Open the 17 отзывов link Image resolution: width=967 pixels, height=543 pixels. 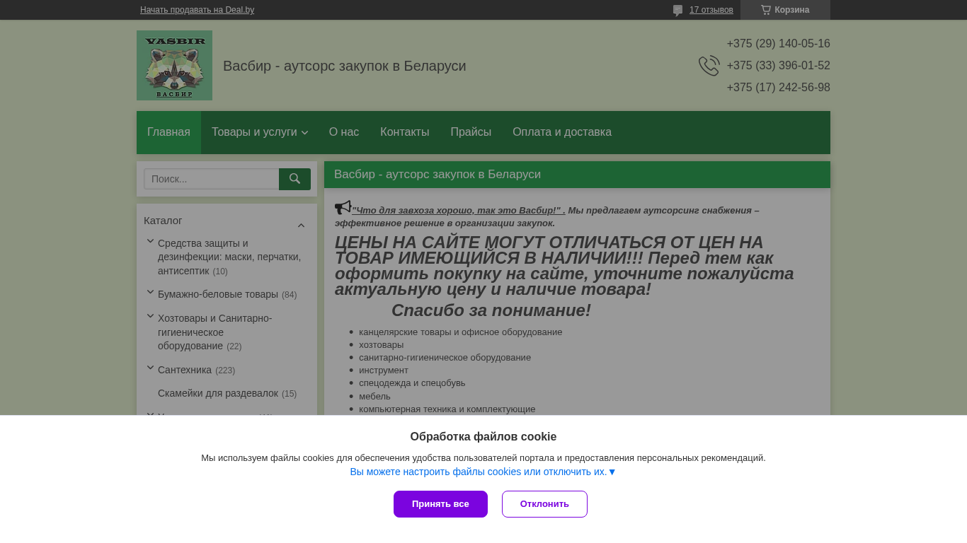tap(711, 10)
